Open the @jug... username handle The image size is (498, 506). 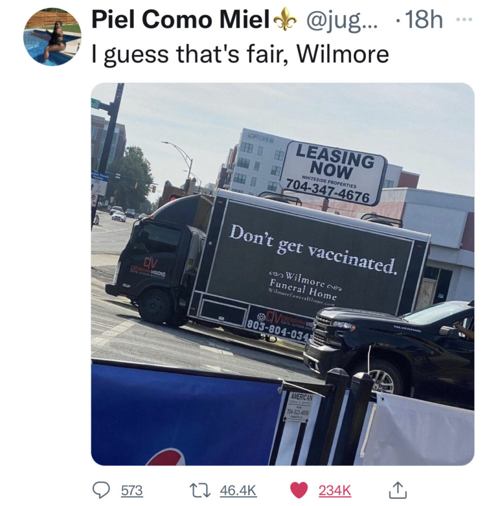[x=342, y=20]
